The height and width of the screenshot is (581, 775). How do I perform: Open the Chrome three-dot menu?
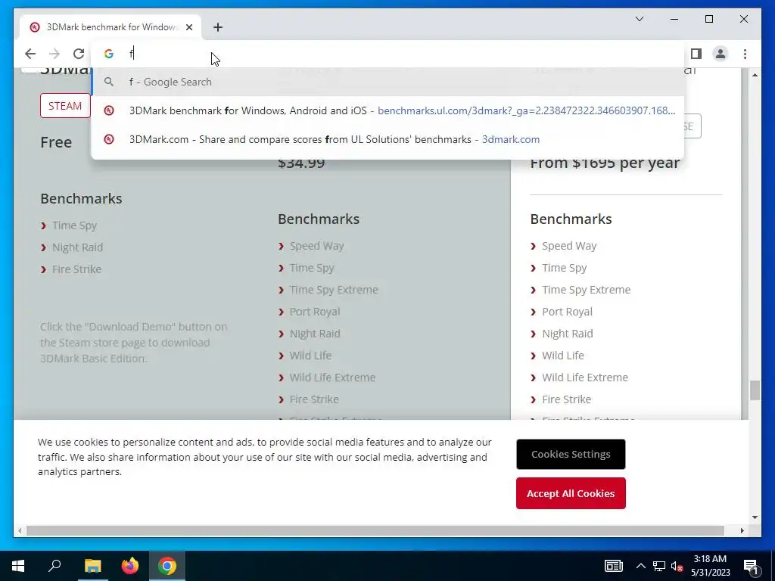tap(745, 54)
